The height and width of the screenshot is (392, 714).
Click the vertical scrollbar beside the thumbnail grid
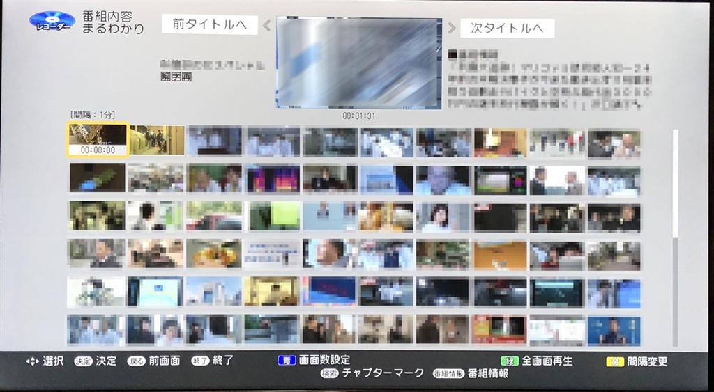(x=675, y=237)
